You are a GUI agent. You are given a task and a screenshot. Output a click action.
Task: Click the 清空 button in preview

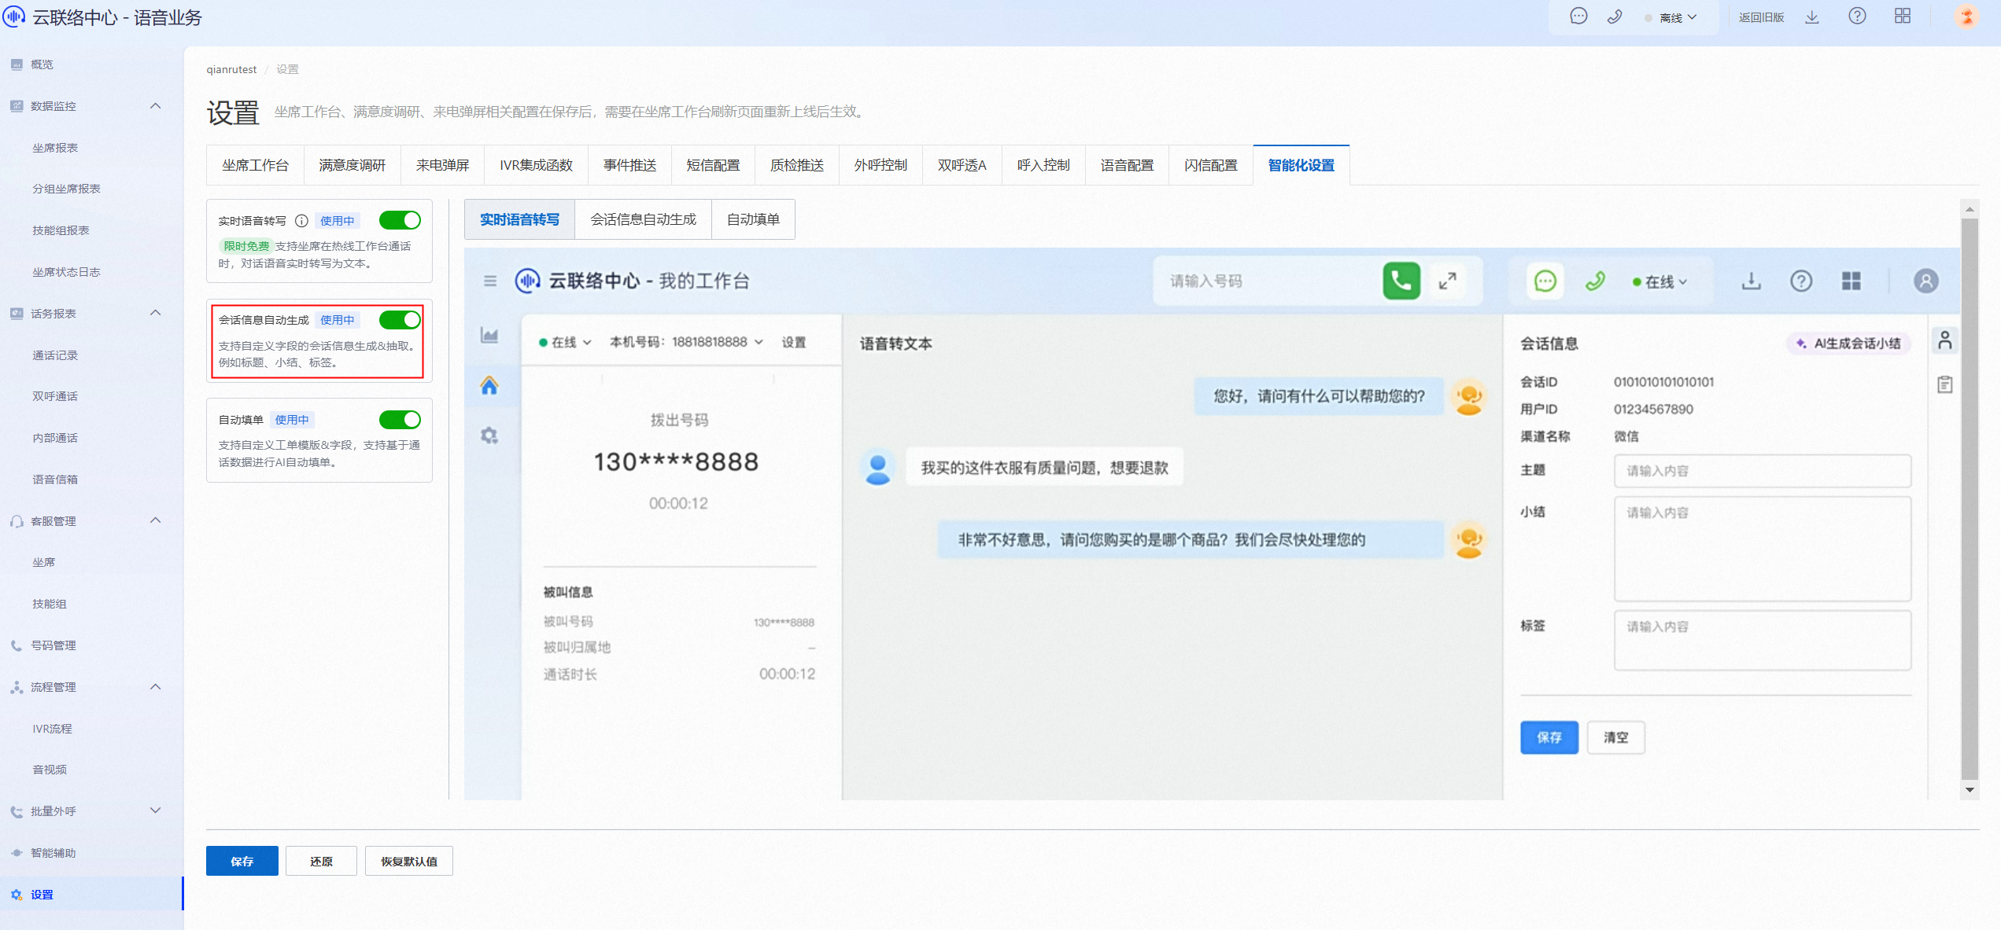tap(1615, 737)
